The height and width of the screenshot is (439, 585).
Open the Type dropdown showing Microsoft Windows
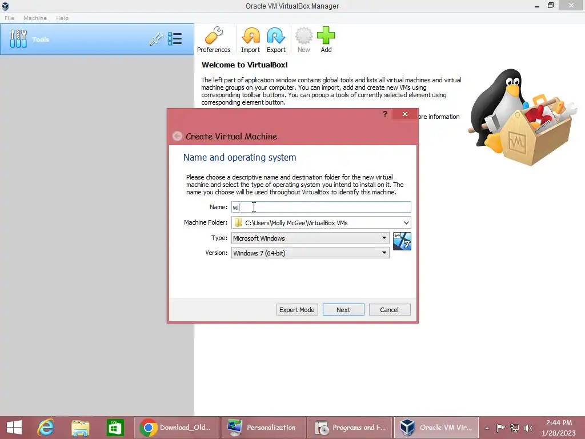[310, 238]
